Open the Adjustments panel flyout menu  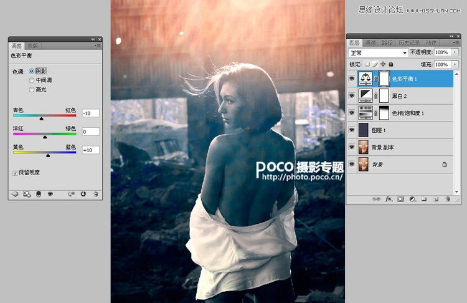(97, 46)
